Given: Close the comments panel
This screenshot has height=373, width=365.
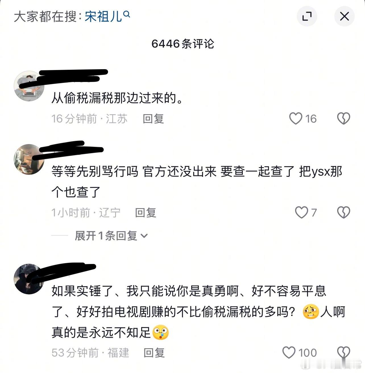Looking at the screenshot, I should coord(344,16).
